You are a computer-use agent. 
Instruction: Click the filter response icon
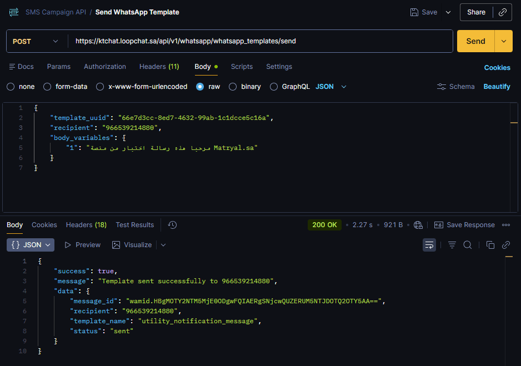[x=452, y=245]
